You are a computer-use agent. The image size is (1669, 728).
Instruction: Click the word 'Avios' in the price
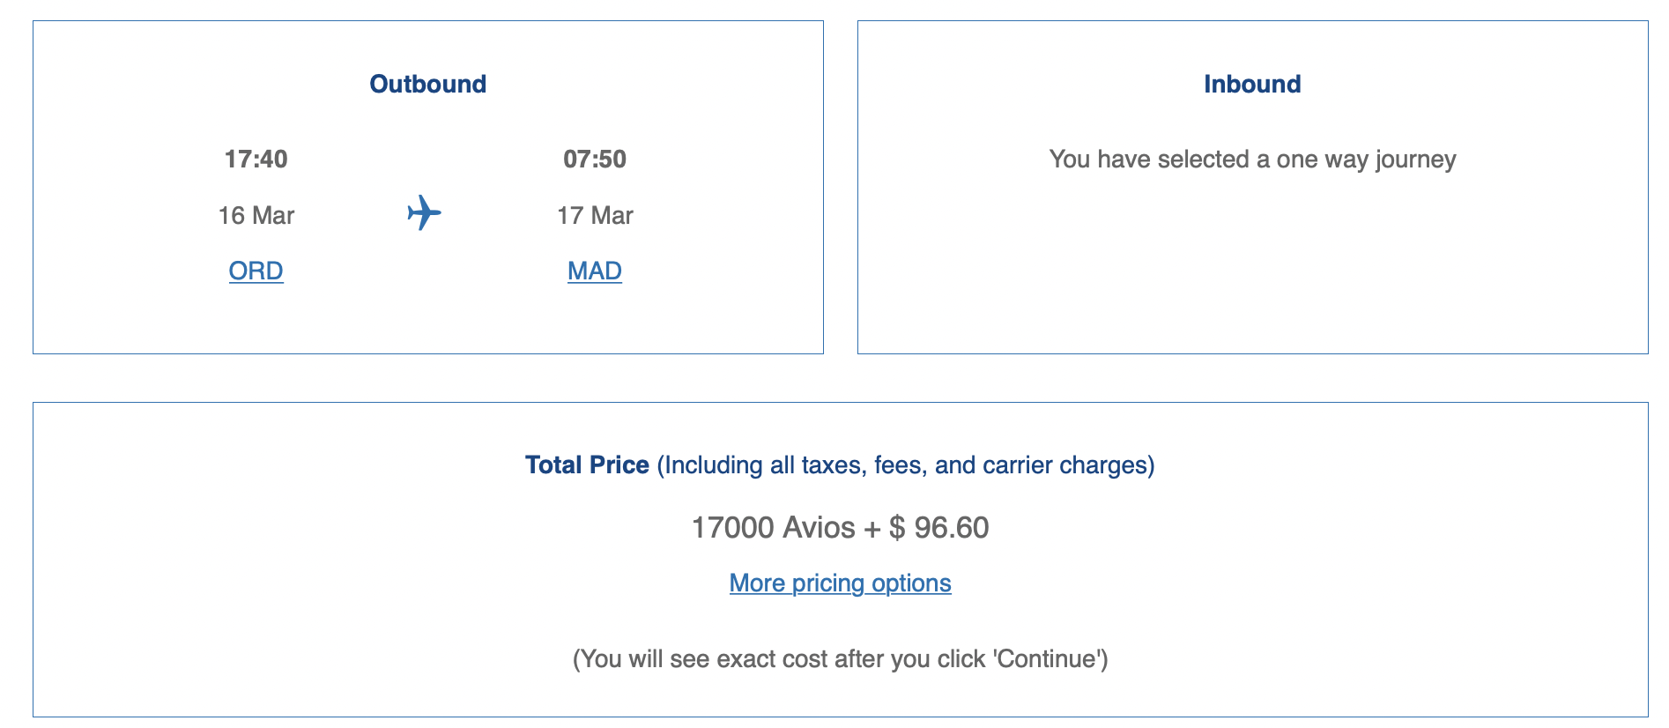click(819, 527)
